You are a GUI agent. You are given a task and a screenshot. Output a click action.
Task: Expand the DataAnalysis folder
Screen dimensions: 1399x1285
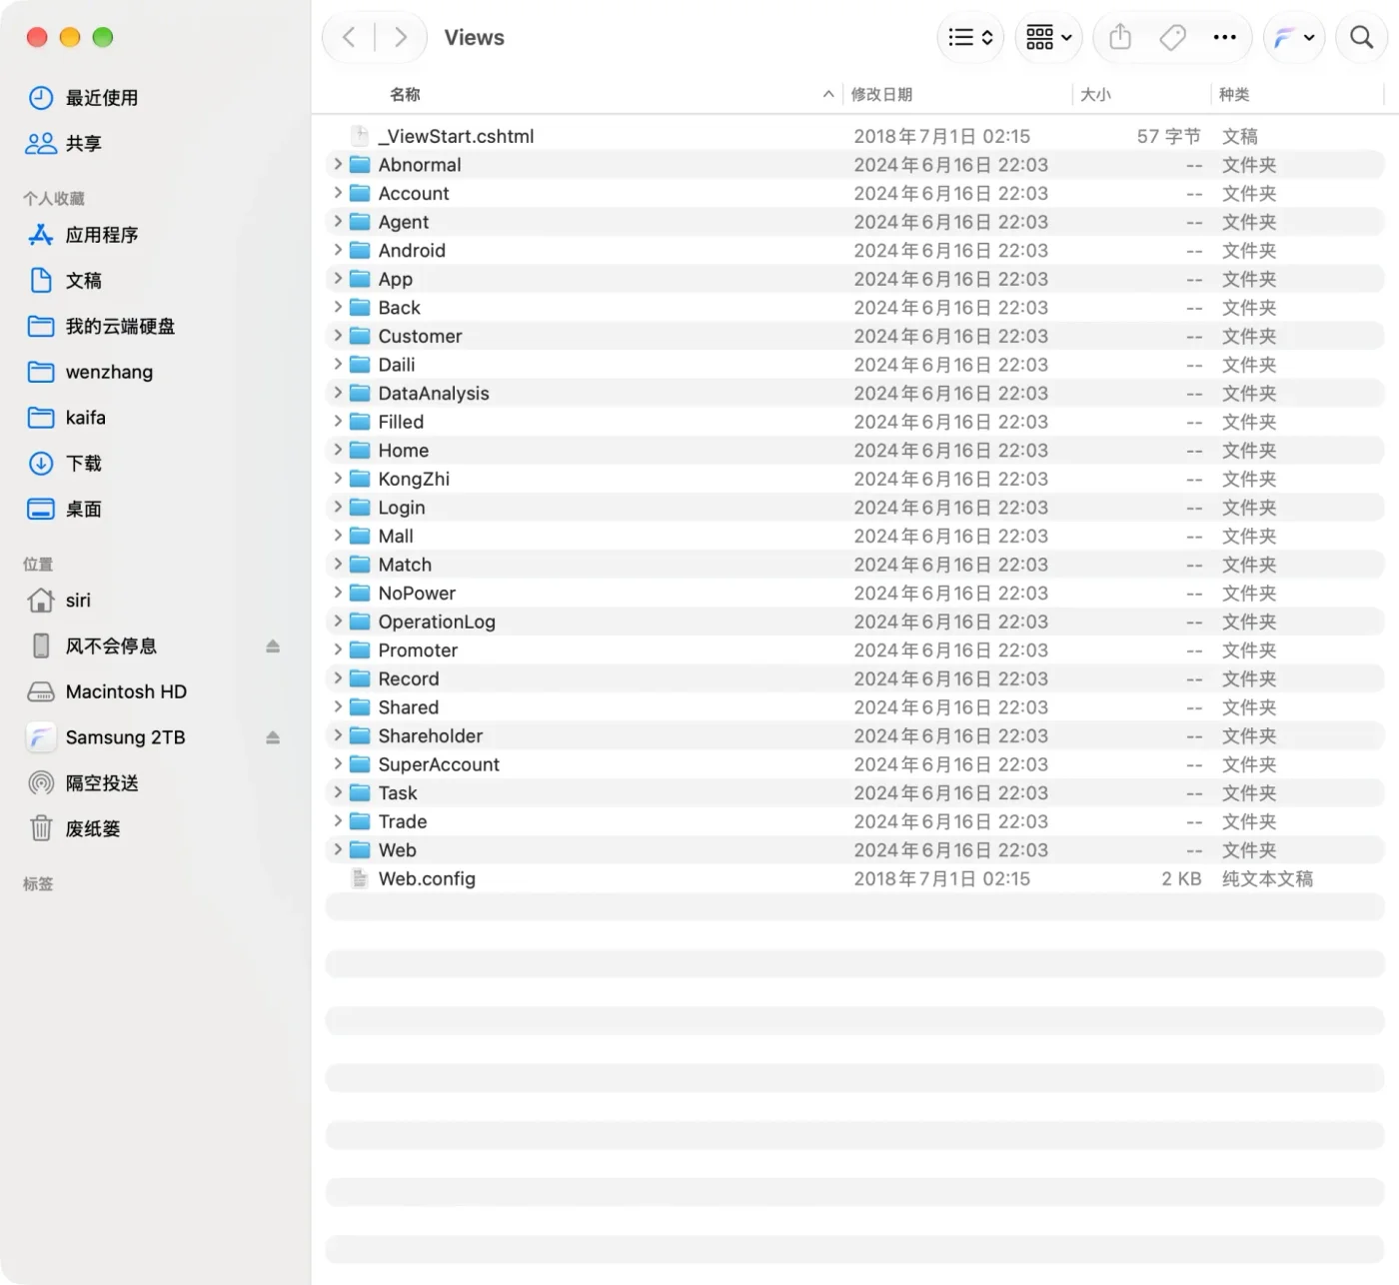tap(338, 393)
